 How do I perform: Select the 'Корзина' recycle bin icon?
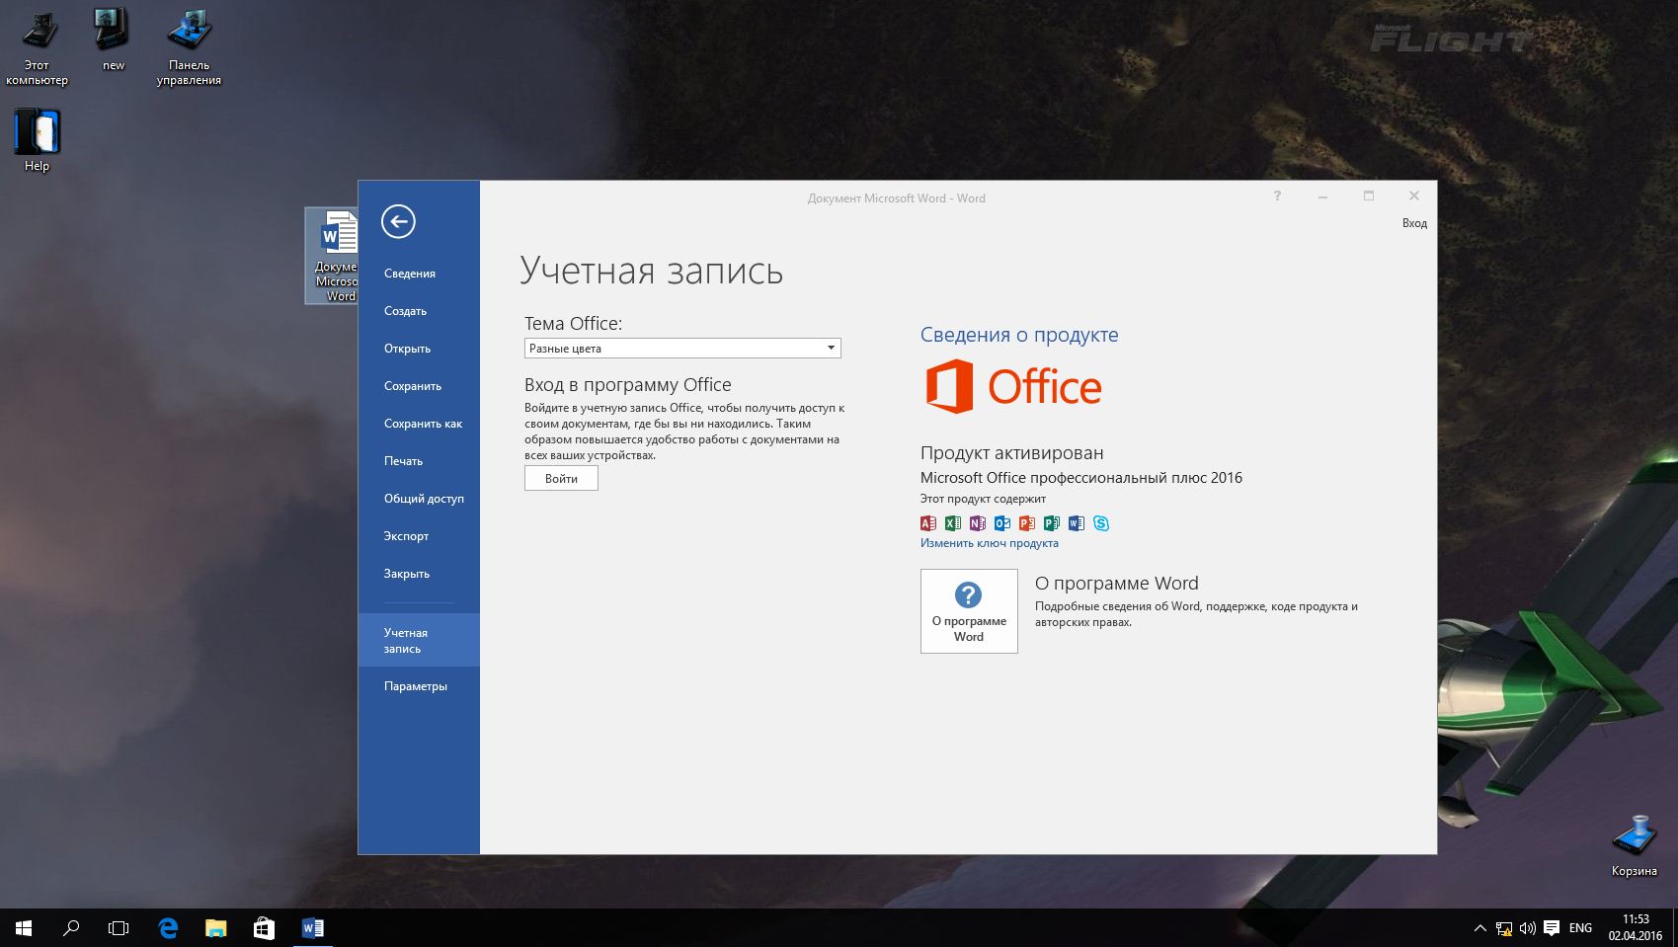point(1634,845)
